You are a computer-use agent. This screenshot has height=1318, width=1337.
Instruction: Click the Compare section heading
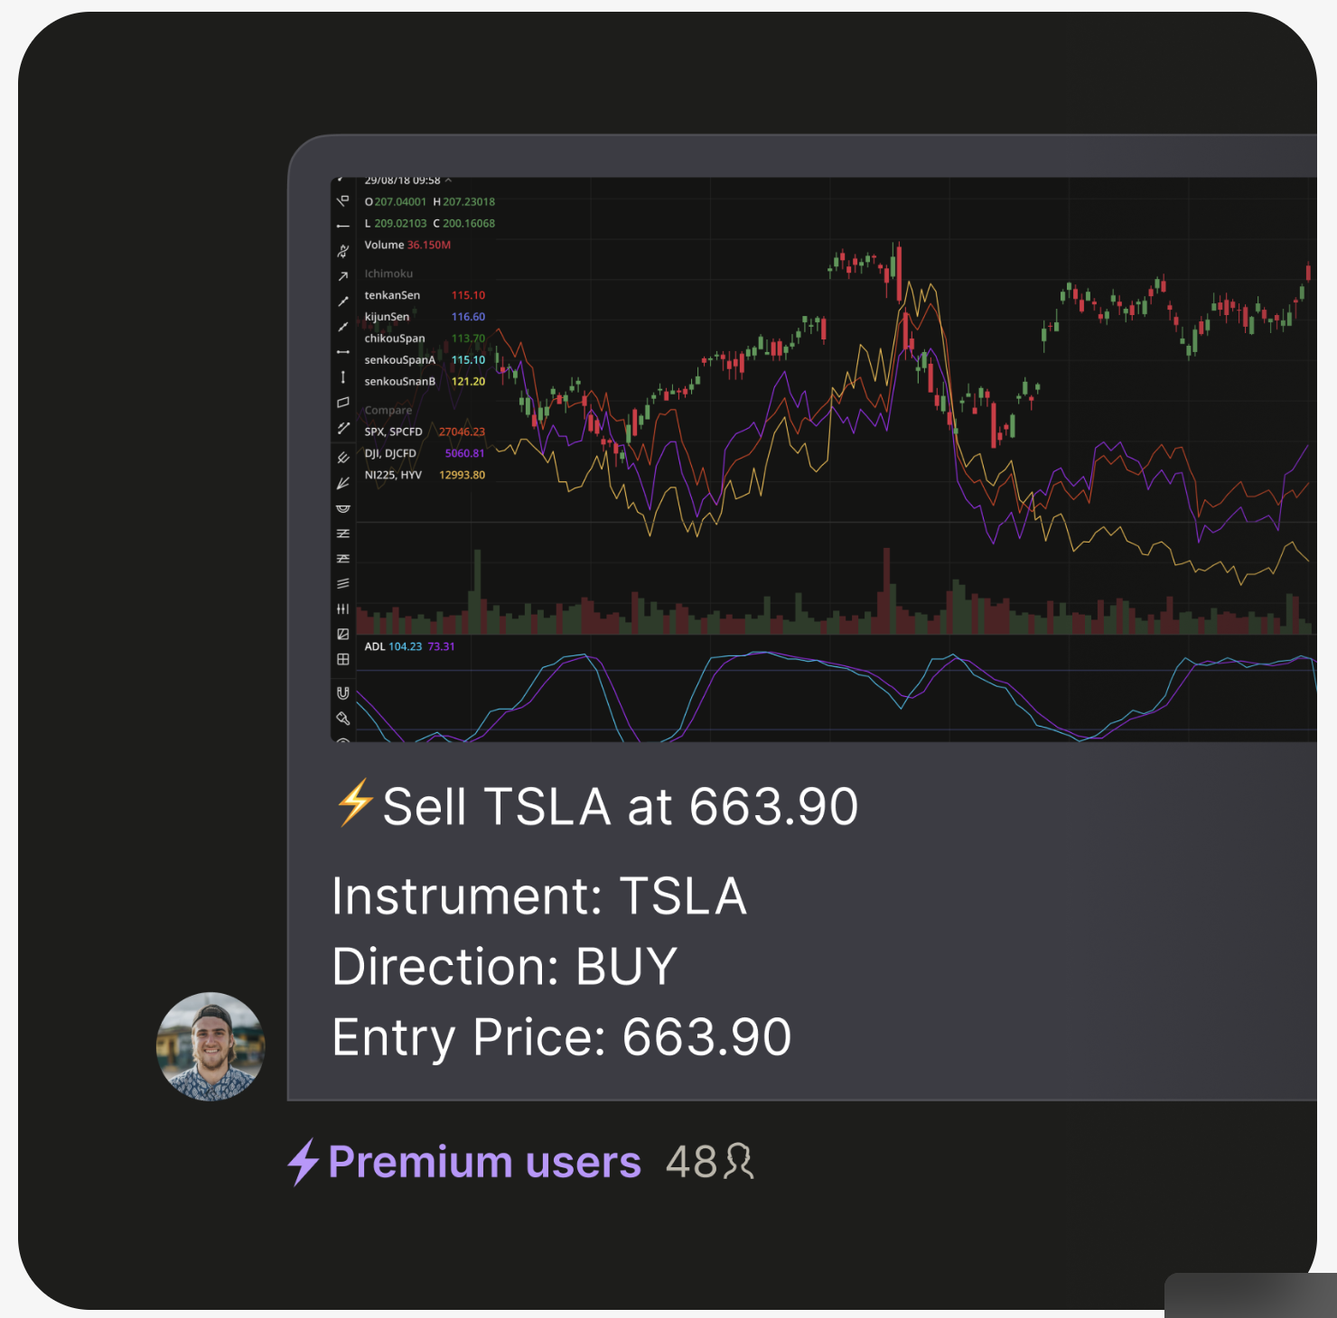388,410
